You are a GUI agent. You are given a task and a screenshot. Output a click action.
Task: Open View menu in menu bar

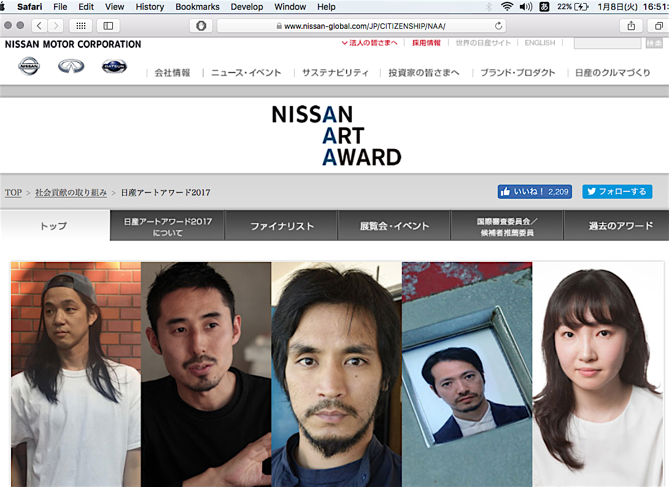coord(114,6)
